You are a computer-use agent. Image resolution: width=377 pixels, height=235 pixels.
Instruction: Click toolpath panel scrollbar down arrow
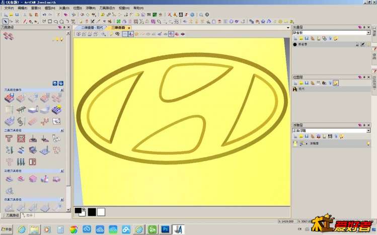pyautogui.click(x=68, y=210)
